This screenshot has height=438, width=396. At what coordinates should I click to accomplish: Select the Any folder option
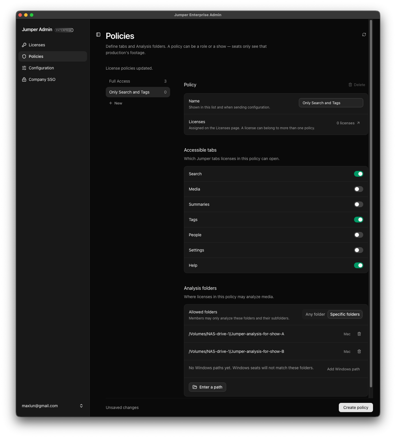(x=315, y=314)
